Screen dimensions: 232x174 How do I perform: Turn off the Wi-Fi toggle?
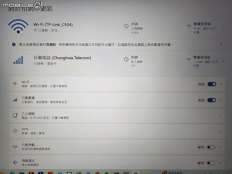[212, 84]
